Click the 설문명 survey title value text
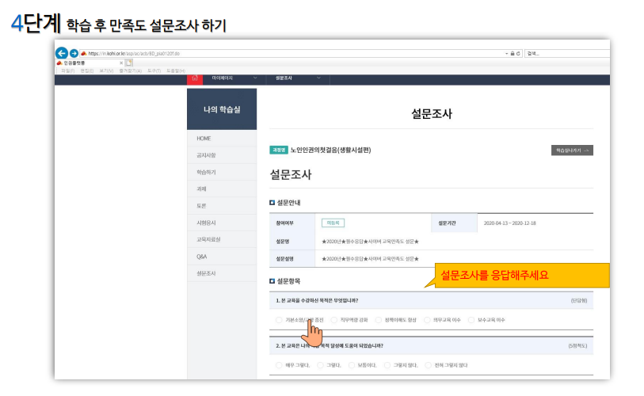 [x=370, y=242]
